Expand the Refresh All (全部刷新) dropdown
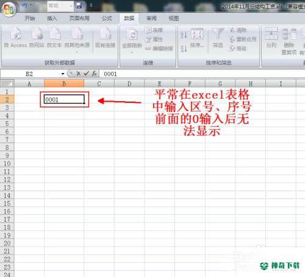The image size is (305, 277). 132,52
